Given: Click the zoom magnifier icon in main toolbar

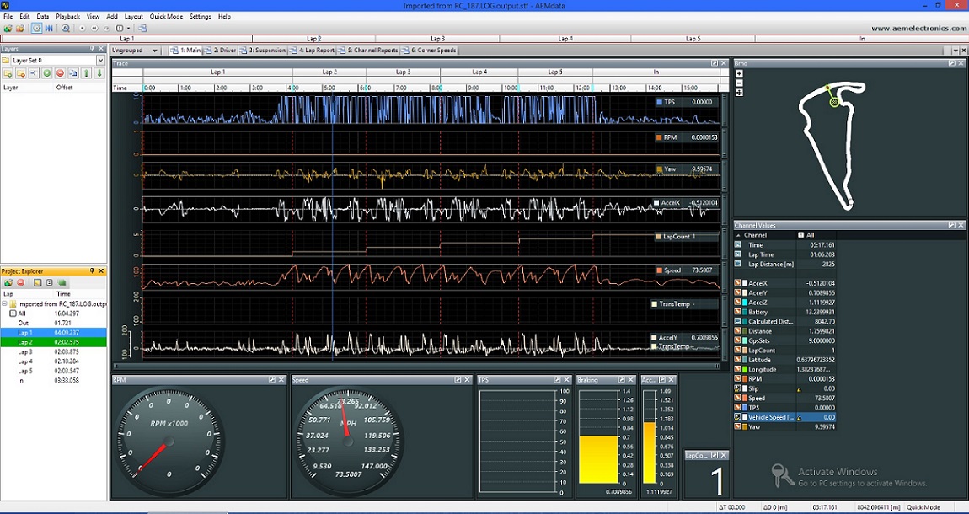Looking at the screenshot, I should click(66, 29).
